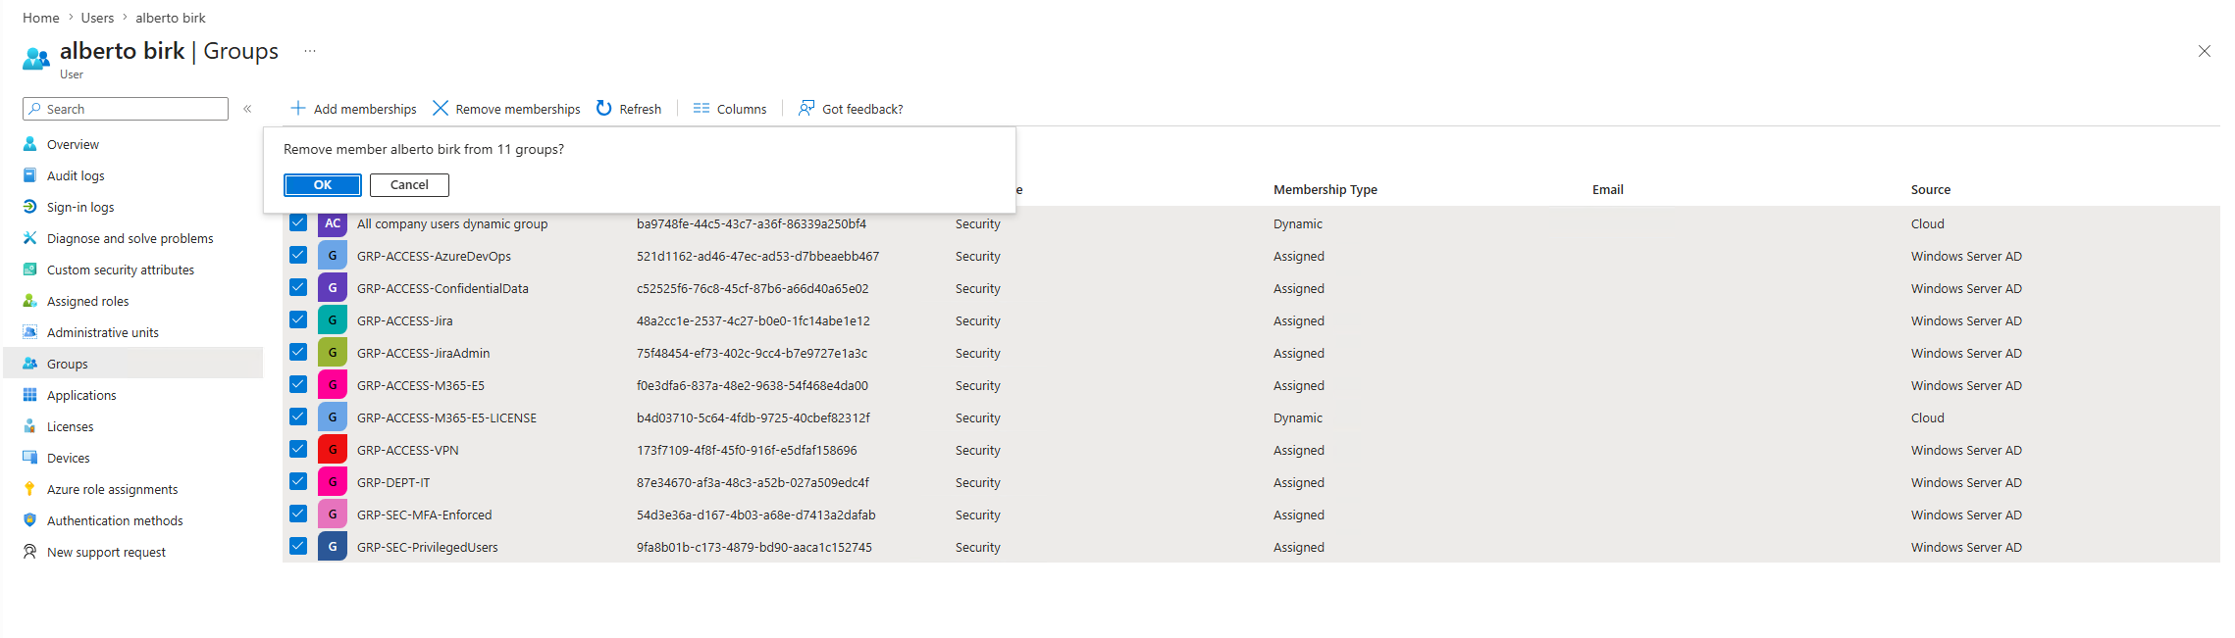
Task: Click the Refresh circular arrow icon
Action: [604, 108]
